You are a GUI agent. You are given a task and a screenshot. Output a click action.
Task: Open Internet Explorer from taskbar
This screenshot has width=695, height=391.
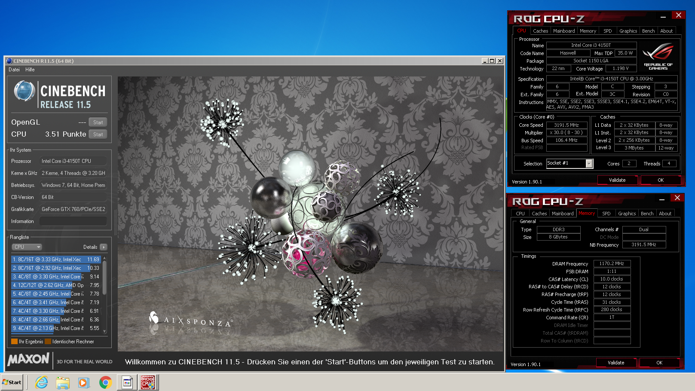tap(41, 382)
